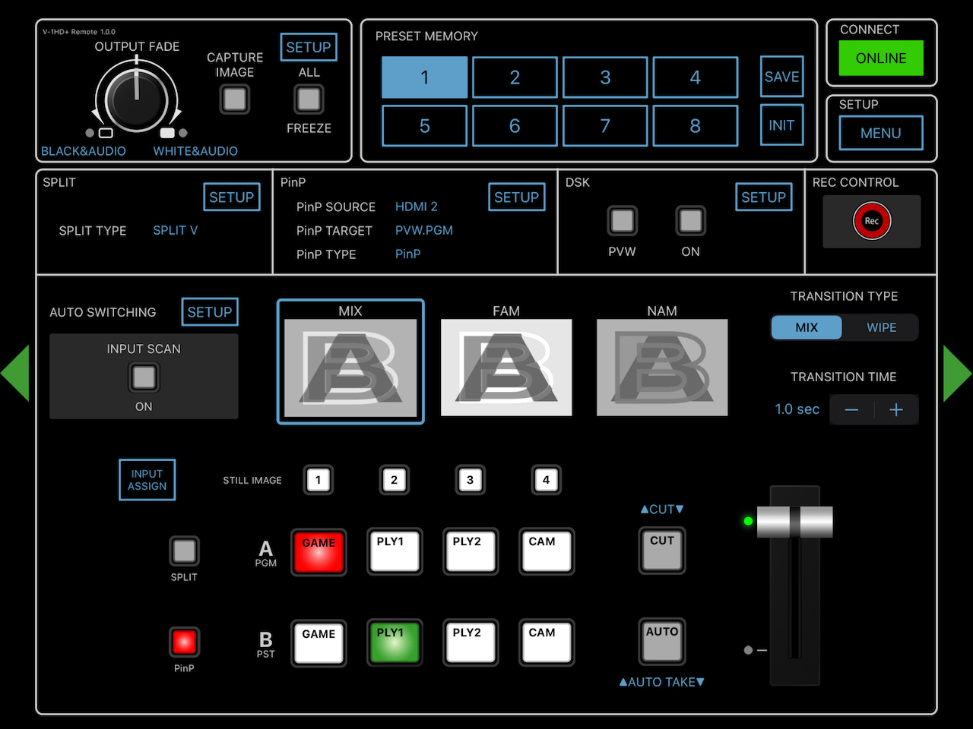The width and height of the screenshot is (973, 729).
Task: Click the red Rec record button
Action: 872,221
